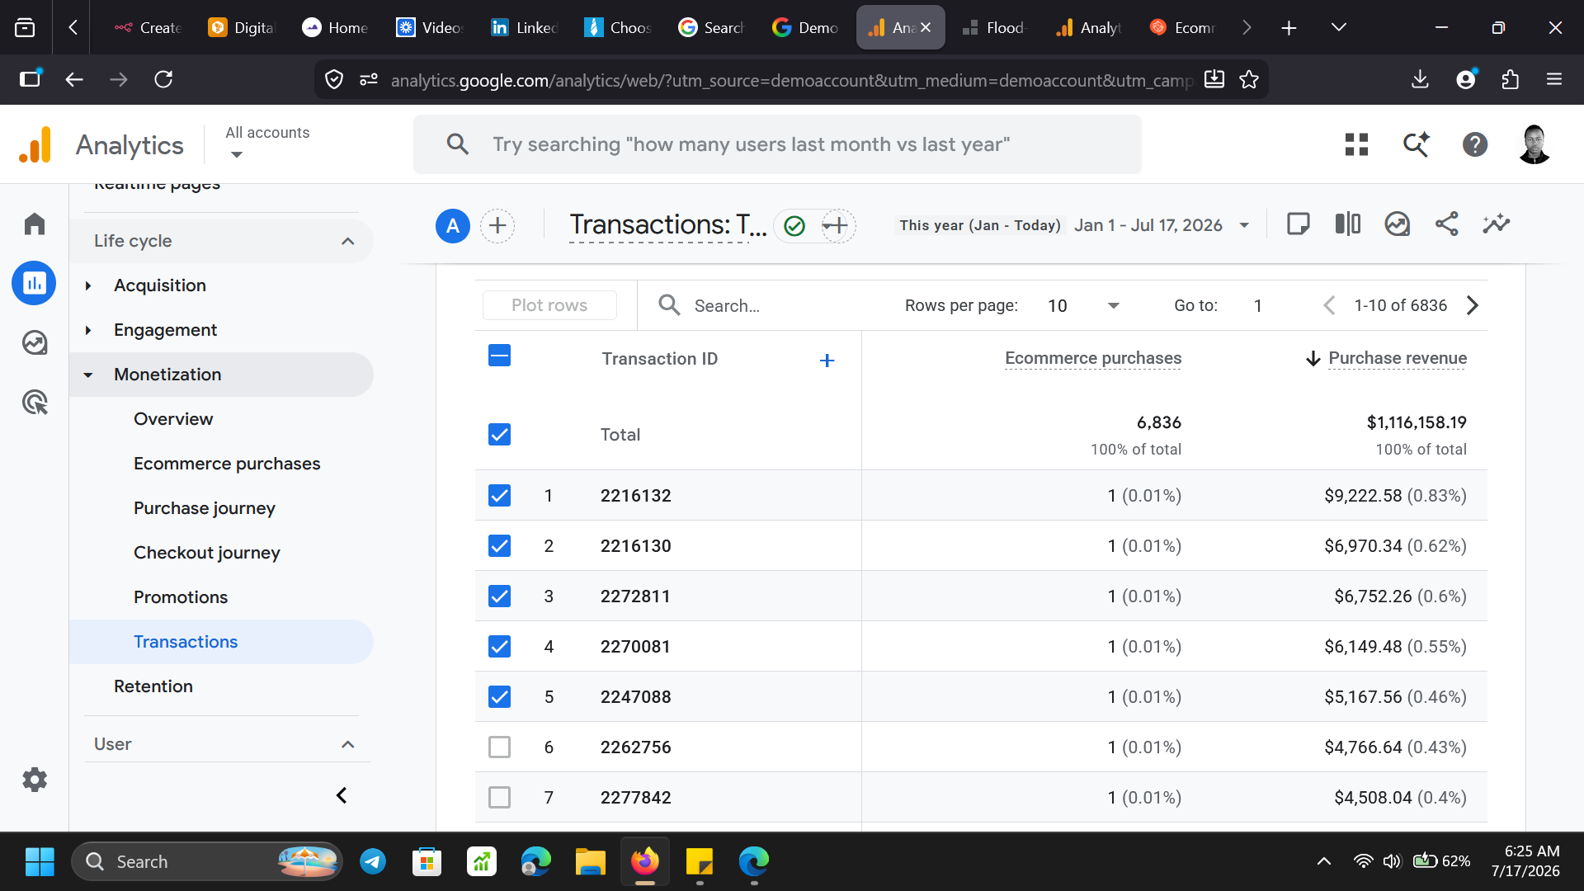Open the Google apps grid icon
1584x891 pixels.
coord(1356,144)
